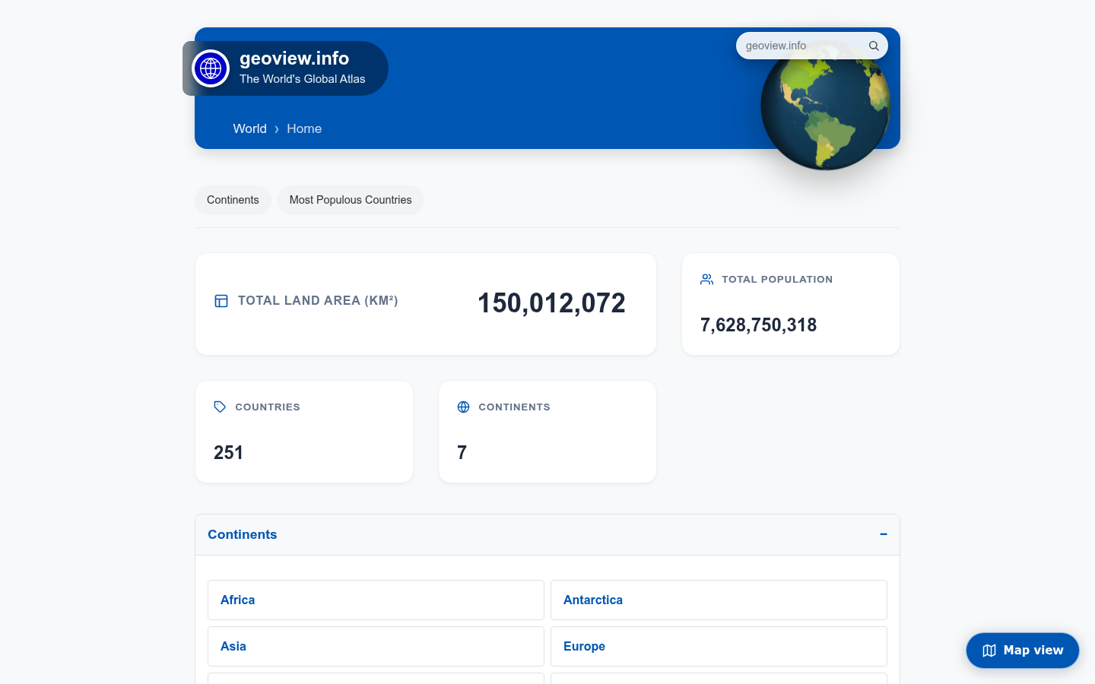Click the continents count 7
This screenshot has width=1095, height=684.
coord(462,453)
